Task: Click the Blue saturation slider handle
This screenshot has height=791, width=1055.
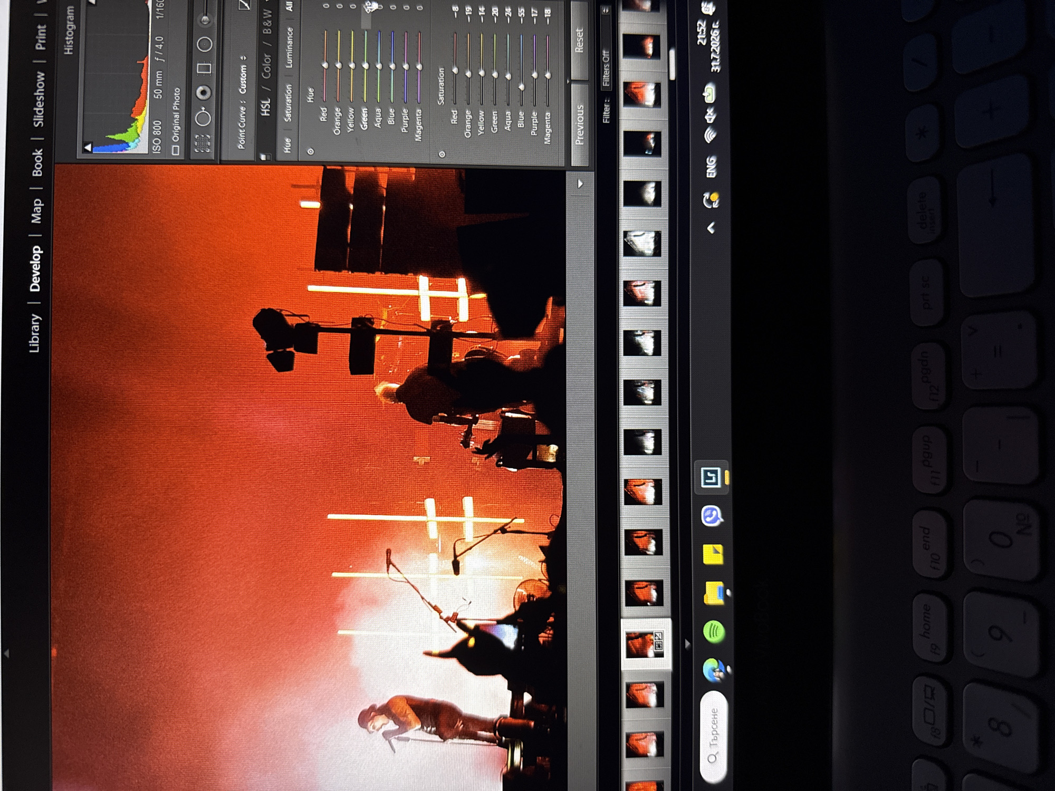Action: [521, 87]
